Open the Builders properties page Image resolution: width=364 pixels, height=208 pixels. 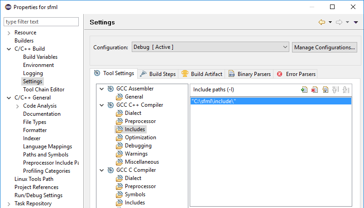click(x=24, y=41)
